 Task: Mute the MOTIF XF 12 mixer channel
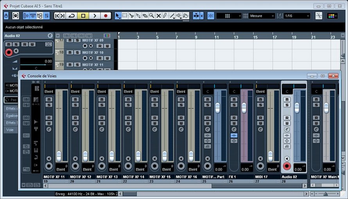coord(75,99)
